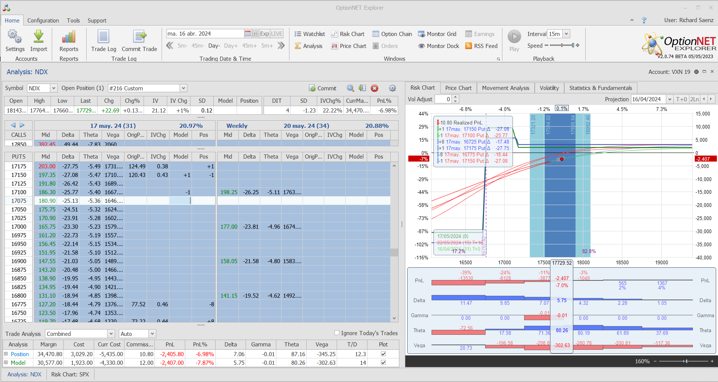Click the magnifier search icon beside Commit

[x=351, y=88]
